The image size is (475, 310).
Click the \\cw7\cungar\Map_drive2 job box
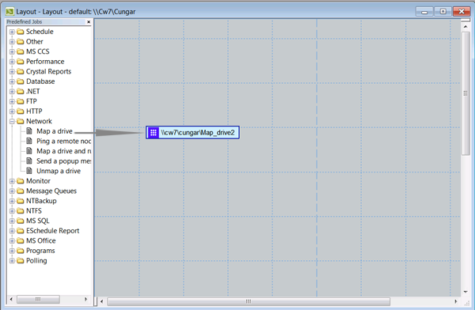tap(192, 133)
